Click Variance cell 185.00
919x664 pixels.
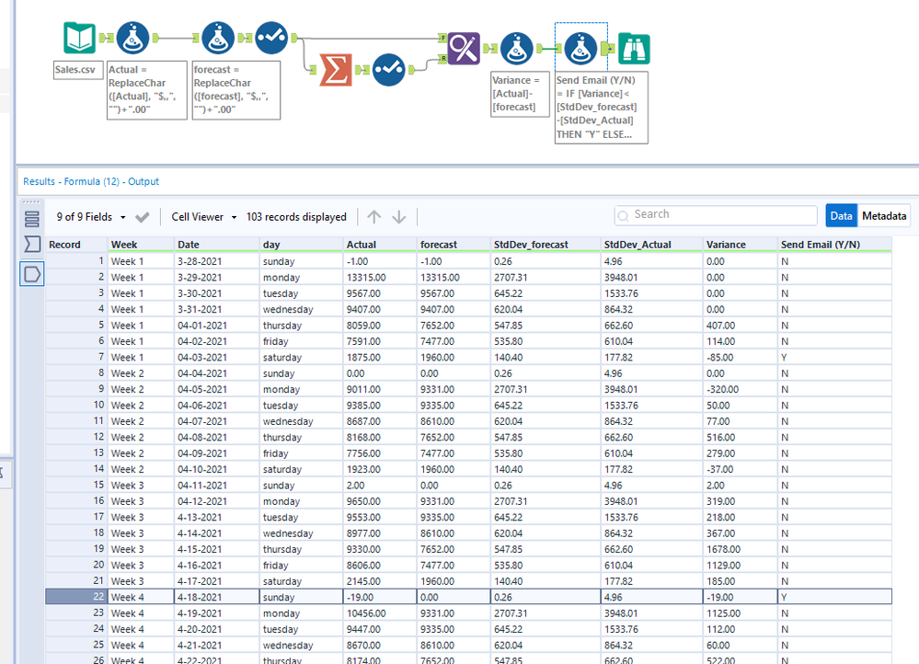click(740, 581)
